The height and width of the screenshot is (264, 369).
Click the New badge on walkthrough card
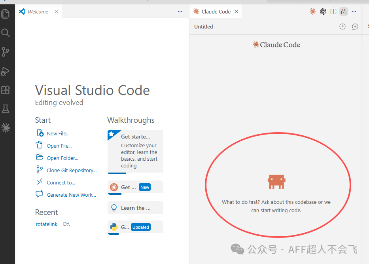[x=145, y=187]
